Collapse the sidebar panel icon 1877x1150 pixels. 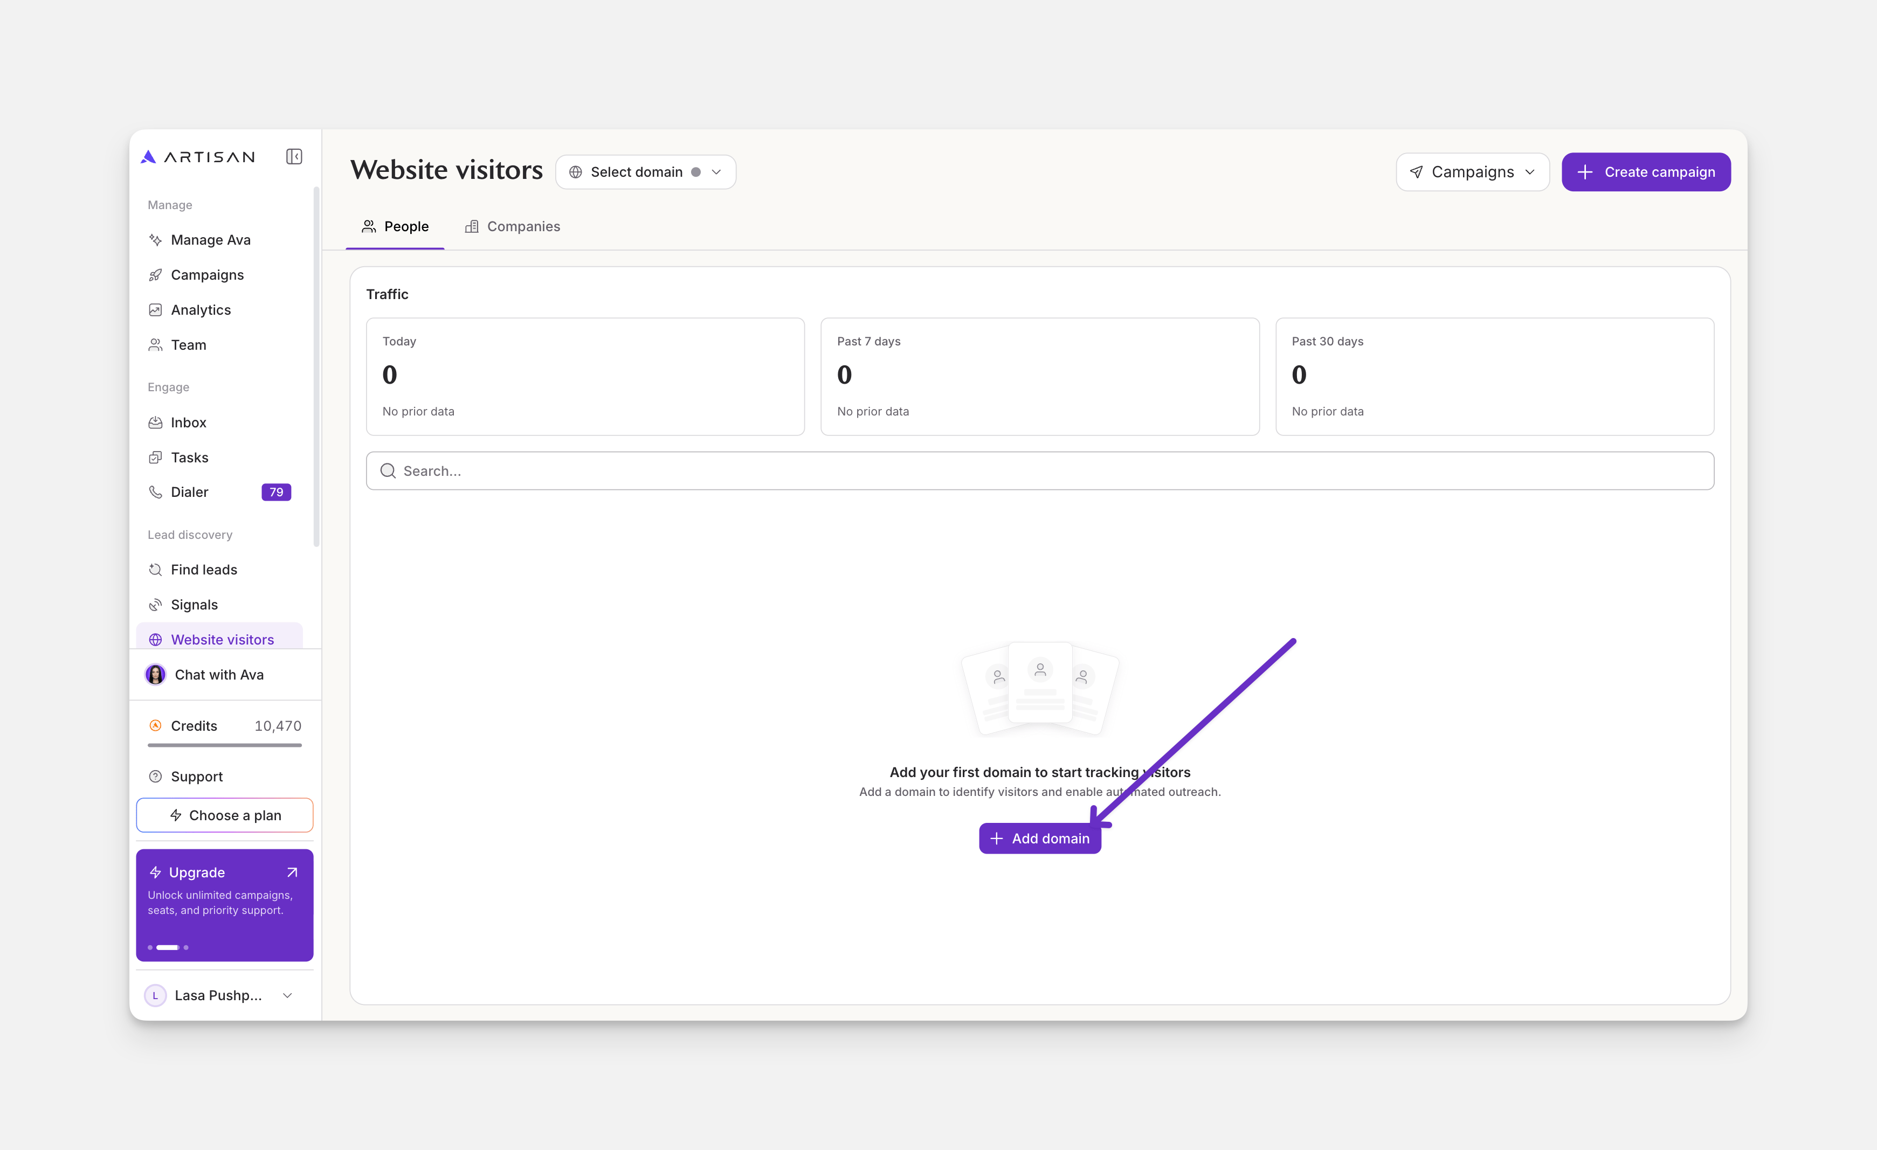coord(294,157)
